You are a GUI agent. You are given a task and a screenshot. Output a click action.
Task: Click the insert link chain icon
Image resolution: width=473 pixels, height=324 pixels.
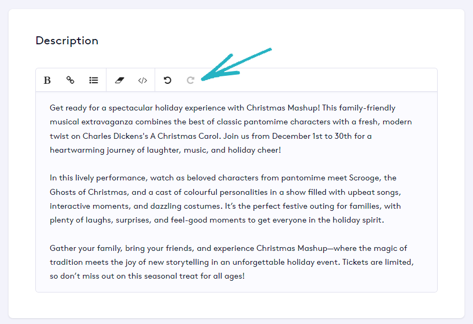70,80
